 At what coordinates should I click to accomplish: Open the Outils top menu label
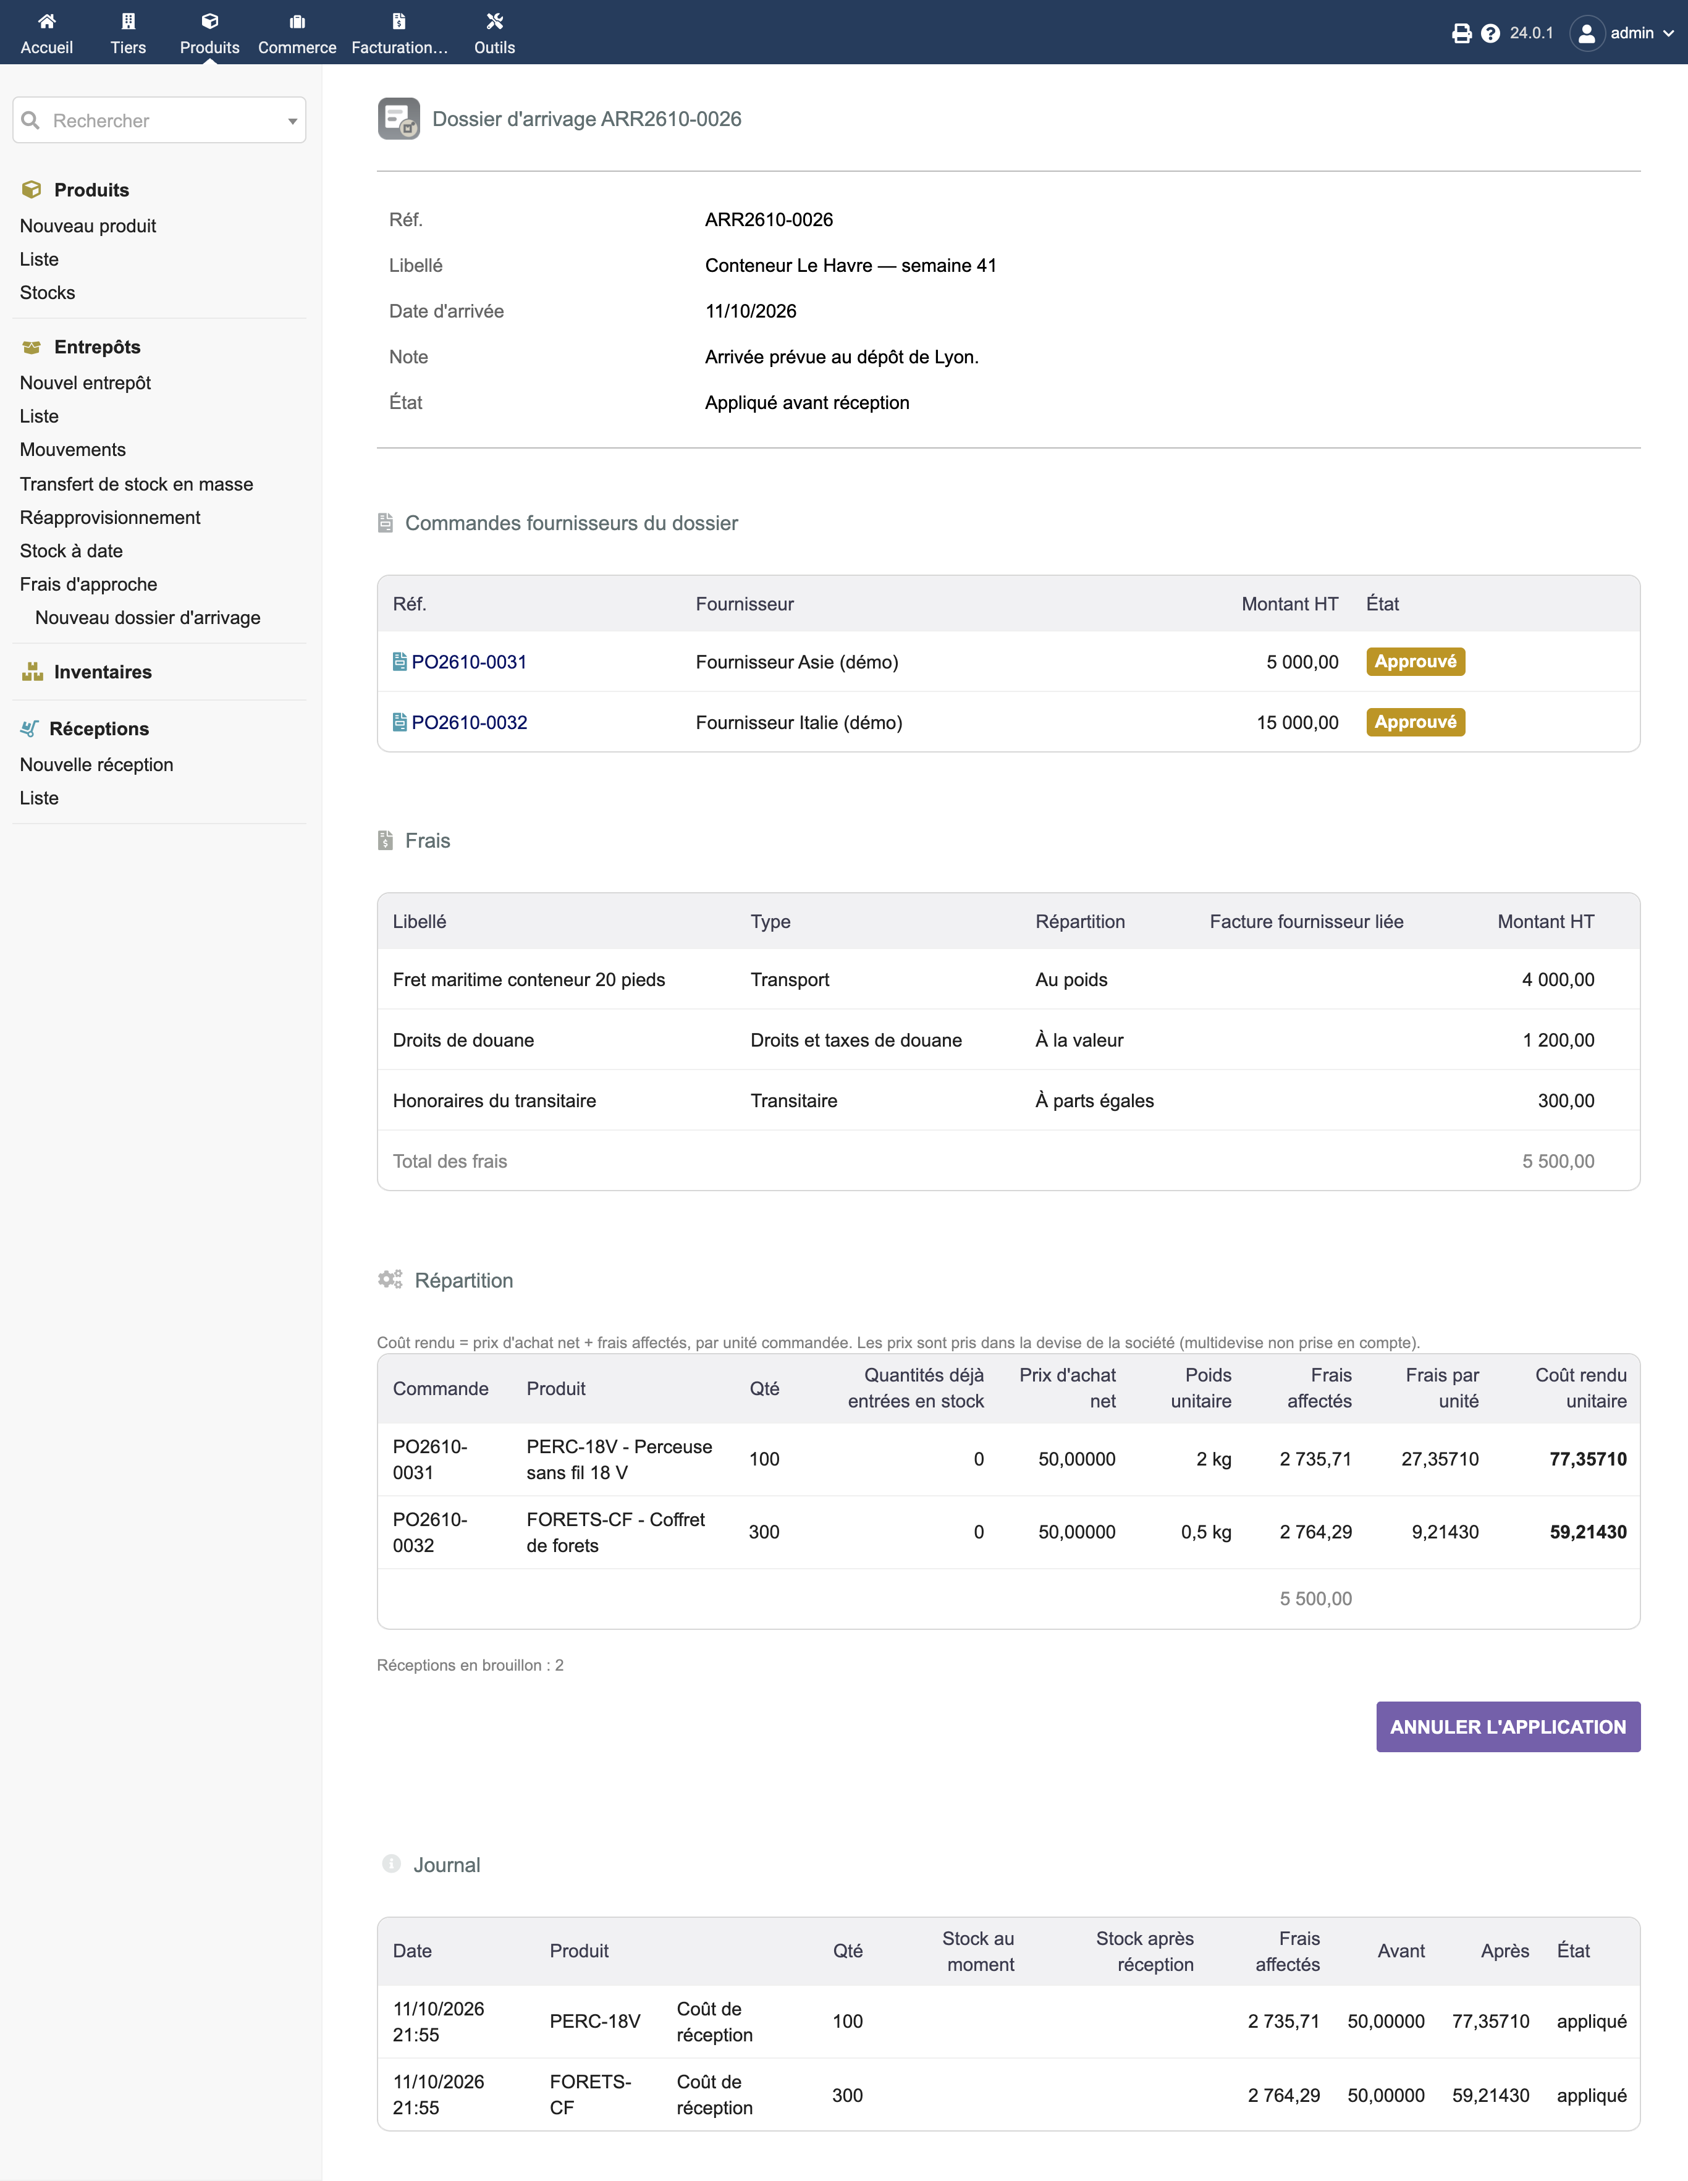tap(494, 47)
